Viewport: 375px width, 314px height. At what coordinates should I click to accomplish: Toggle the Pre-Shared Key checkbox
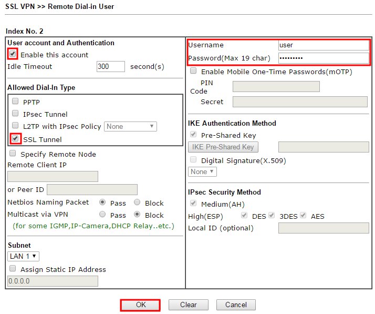[193, 134]
